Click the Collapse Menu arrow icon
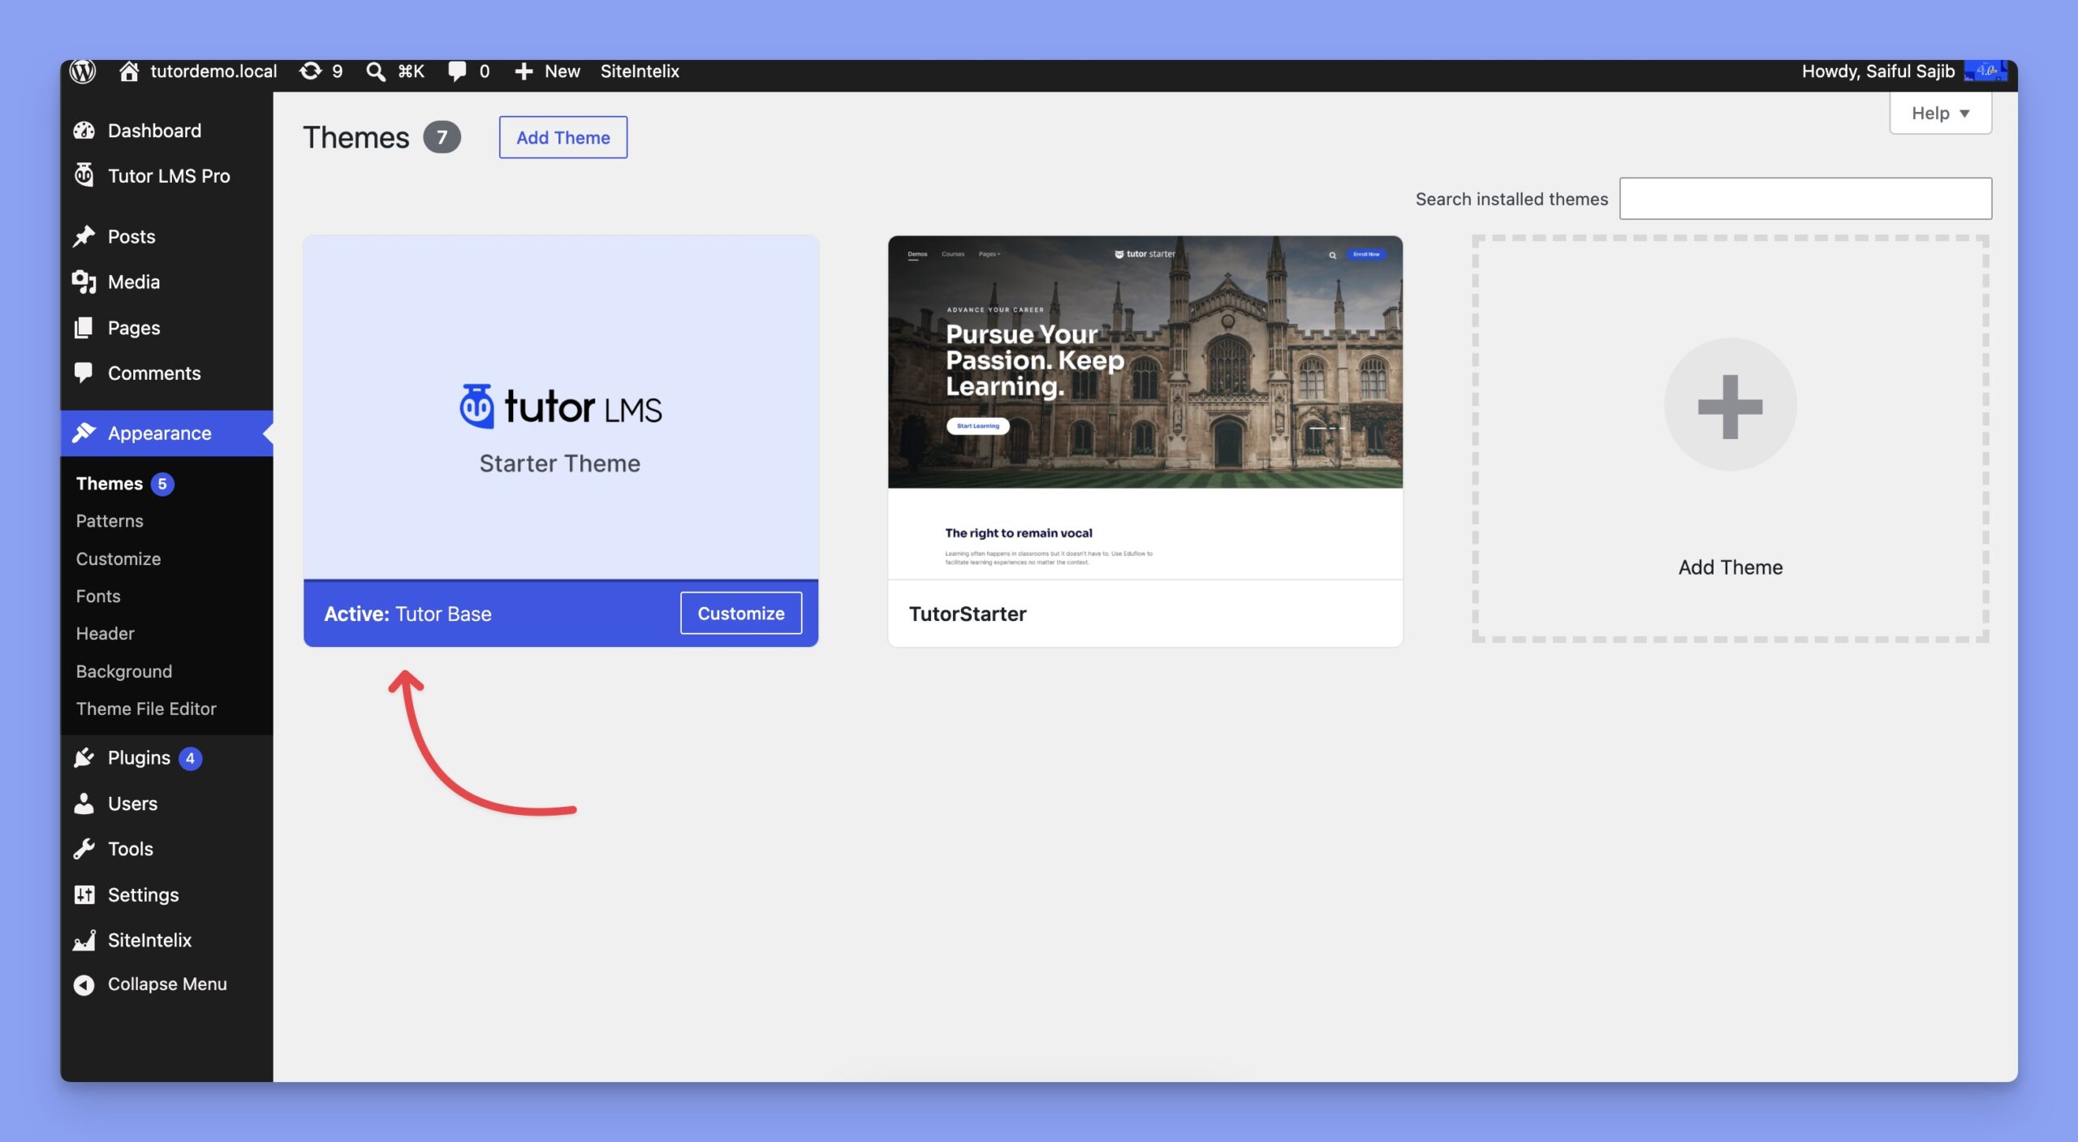 pyautogui.click(x=84, y=985)
